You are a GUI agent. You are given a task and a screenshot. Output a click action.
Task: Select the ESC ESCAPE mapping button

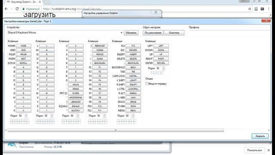(133, 50)
